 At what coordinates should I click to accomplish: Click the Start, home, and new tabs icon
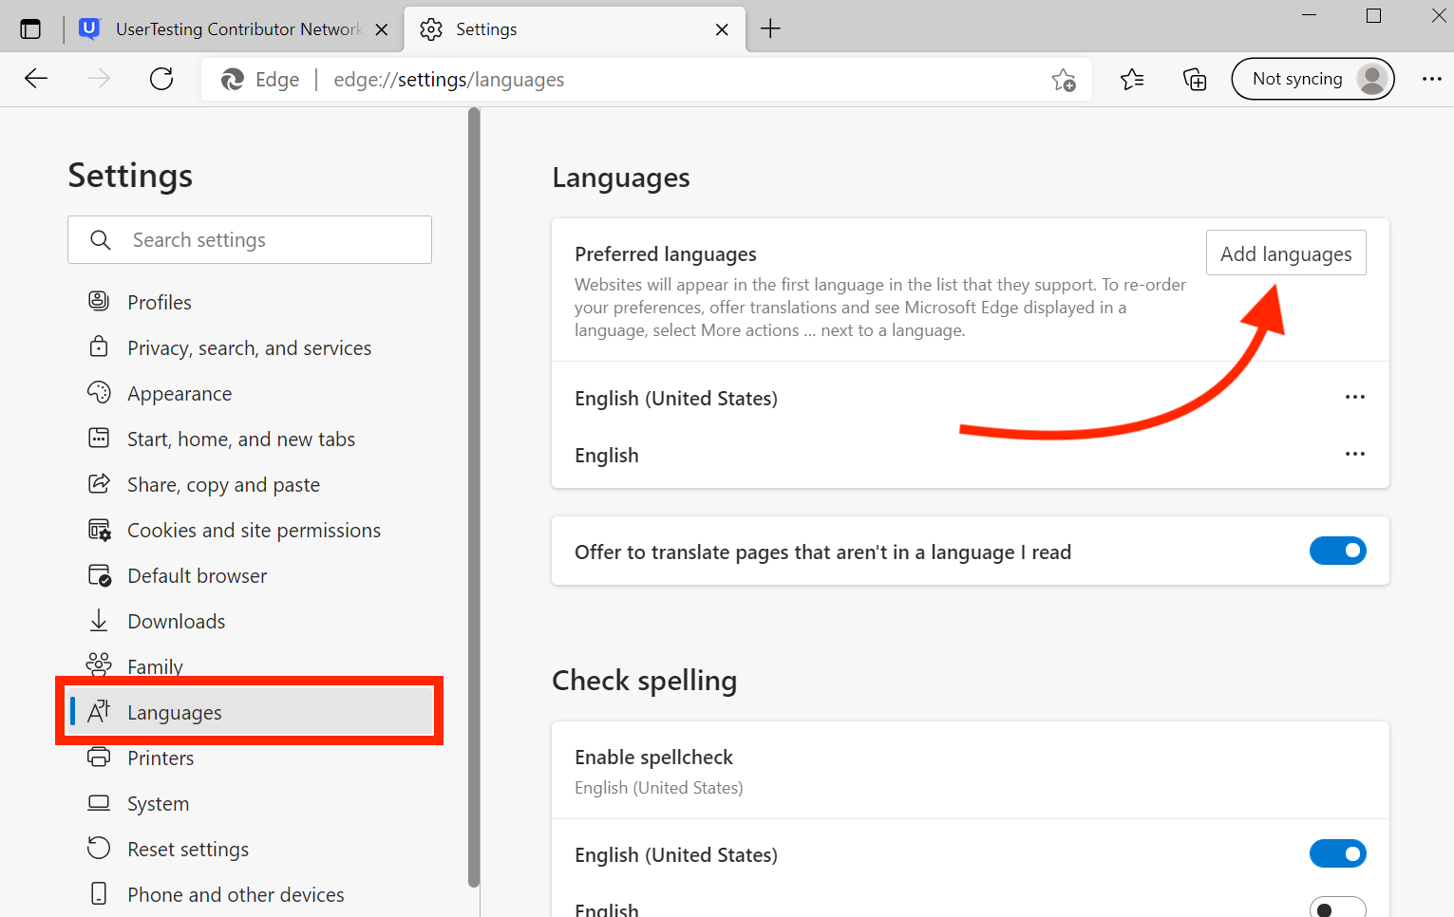tap(99, 438)
